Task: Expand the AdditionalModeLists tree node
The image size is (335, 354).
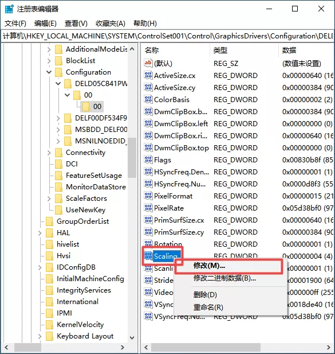Action: 49,49
